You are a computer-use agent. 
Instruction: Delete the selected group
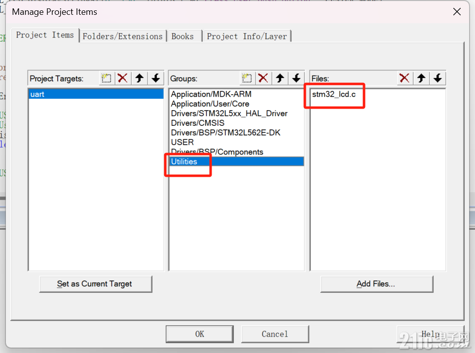click(263, 78)
